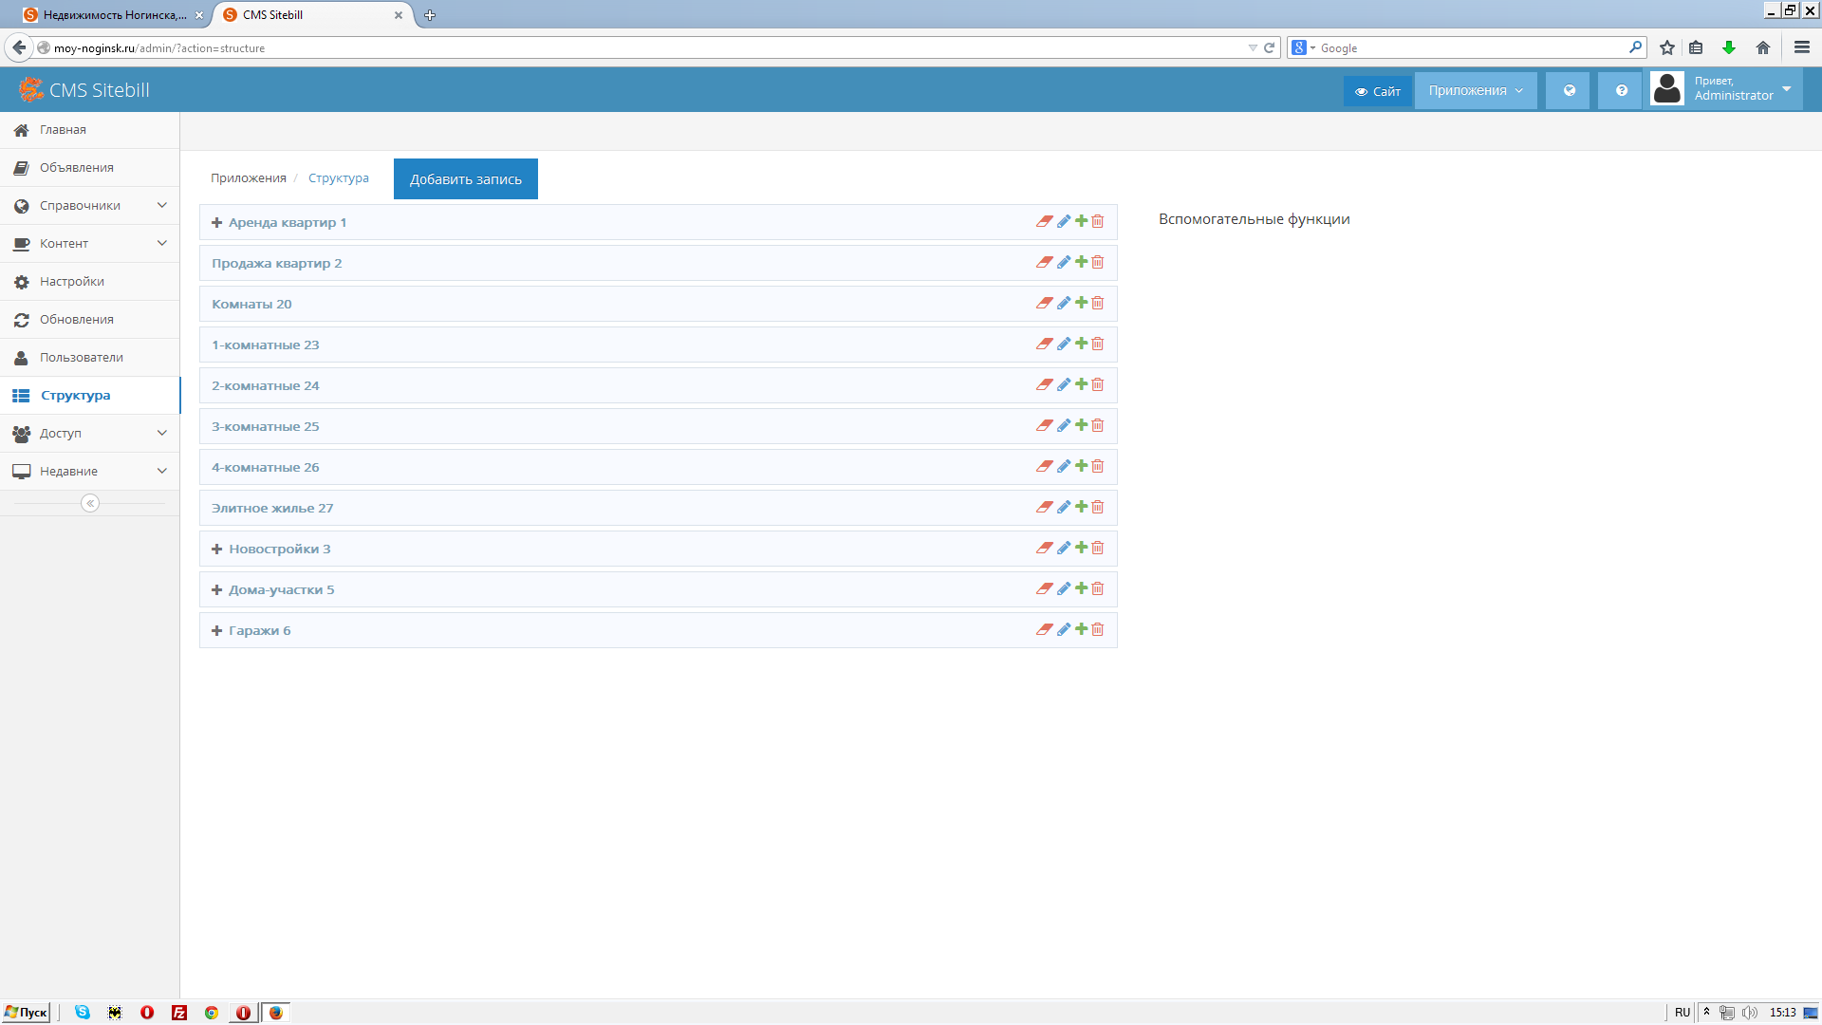This screenshot has height=1025, width=1822.
Task: Delete Продажа квартир 2 via trash icon
Action: (1098, 262)
